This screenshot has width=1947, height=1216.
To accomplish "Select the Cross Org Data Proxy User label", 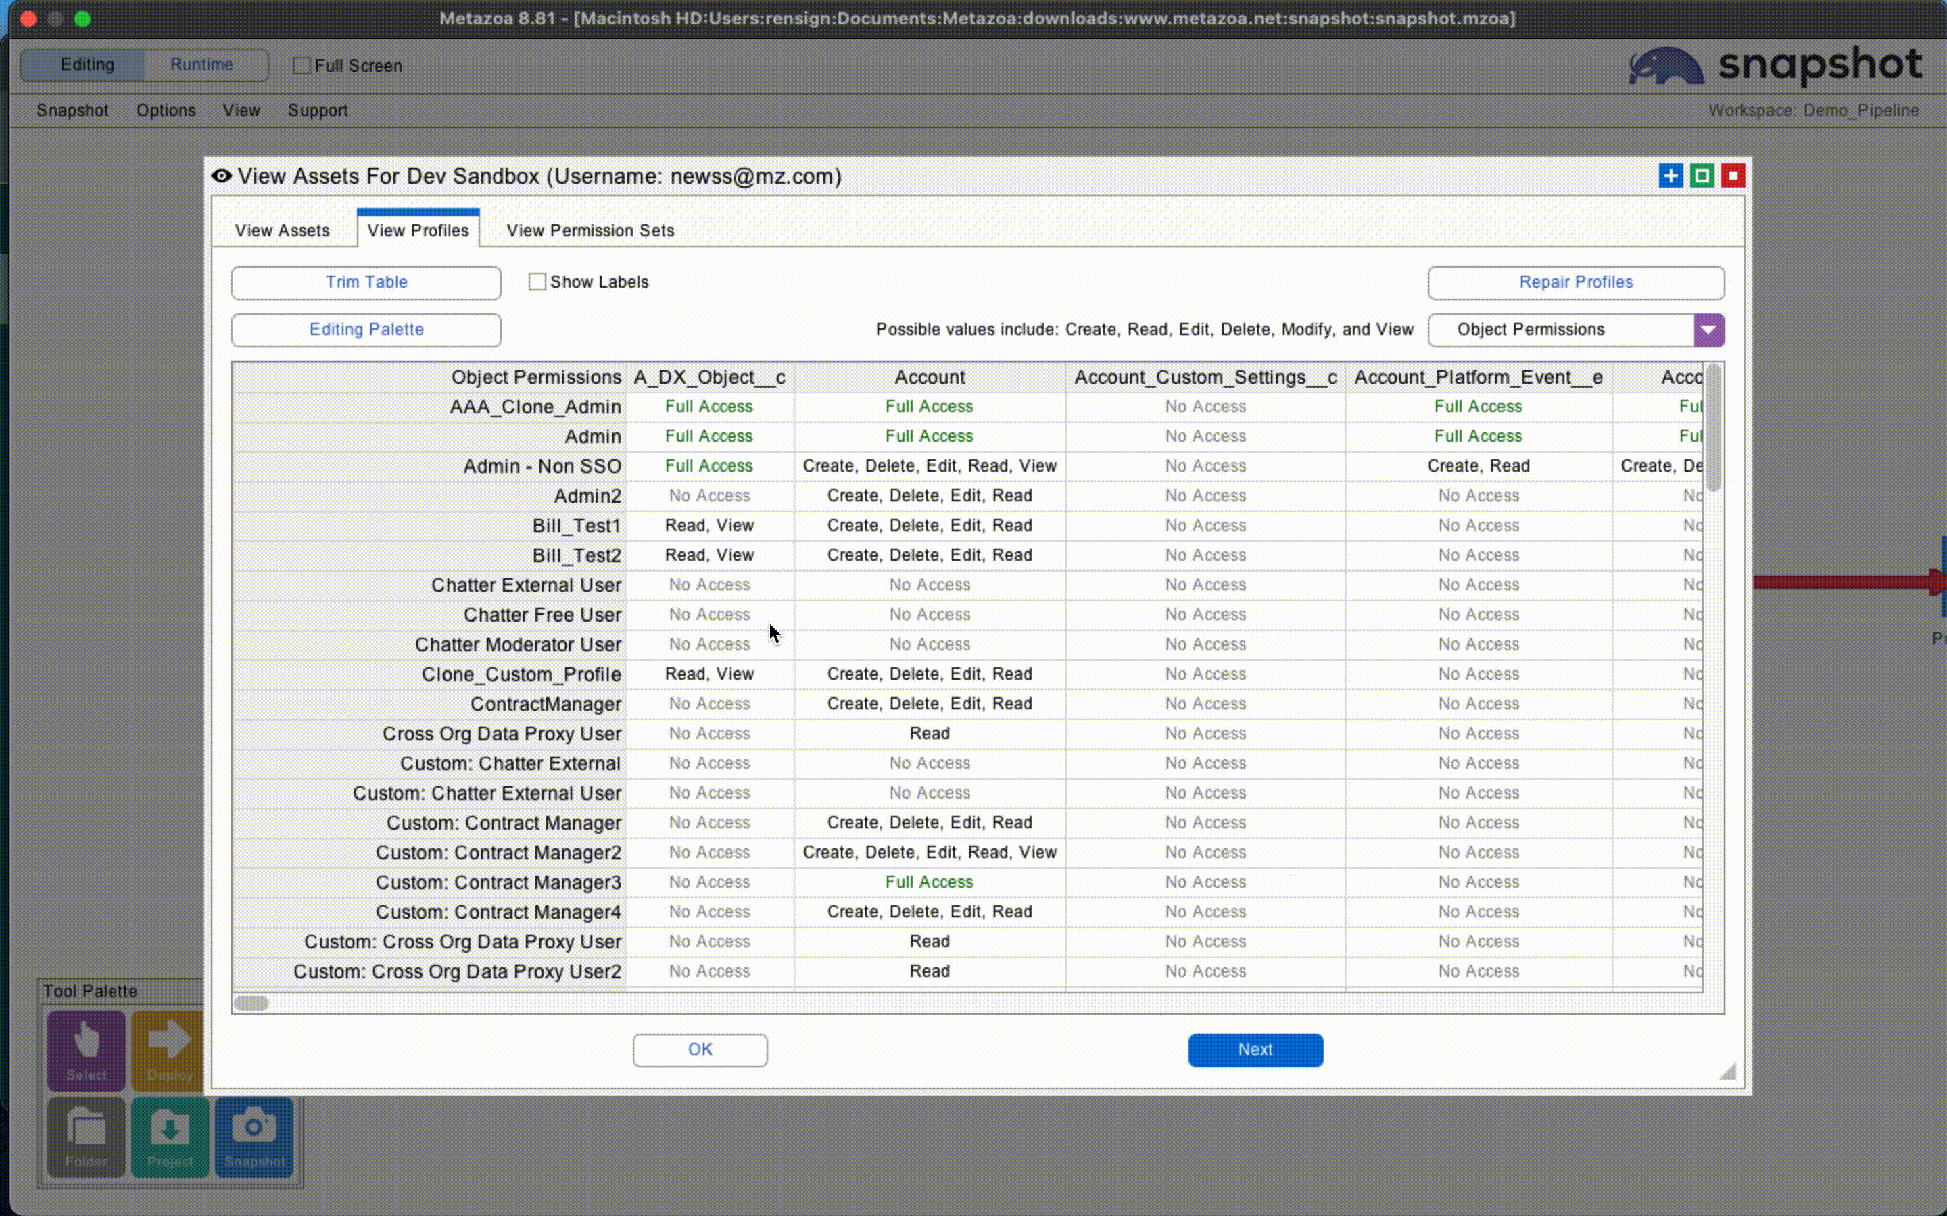I will [x=502, y=734].
